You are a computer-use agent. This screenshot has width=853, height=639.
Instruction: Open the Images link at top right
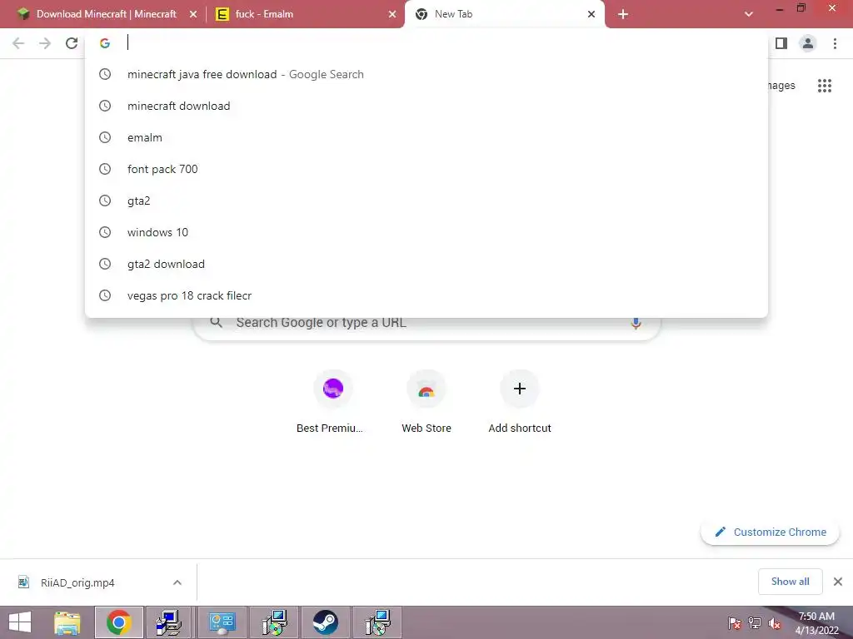click(781, 86)
